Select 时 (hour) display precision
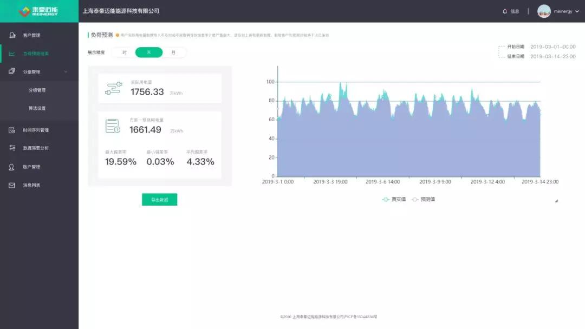The image size is (585, 329). coord(124,52)
